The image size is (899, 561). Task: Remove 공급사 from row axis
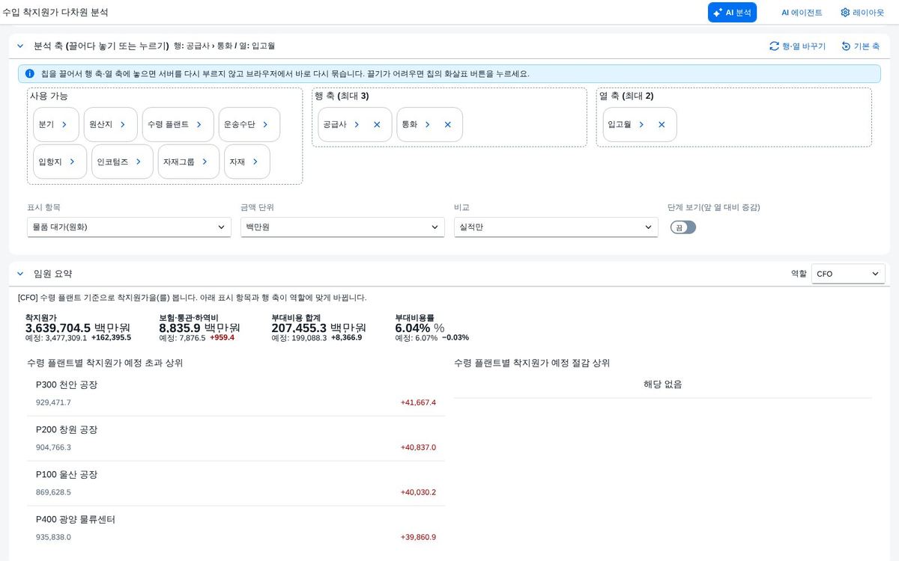point(377,125)
